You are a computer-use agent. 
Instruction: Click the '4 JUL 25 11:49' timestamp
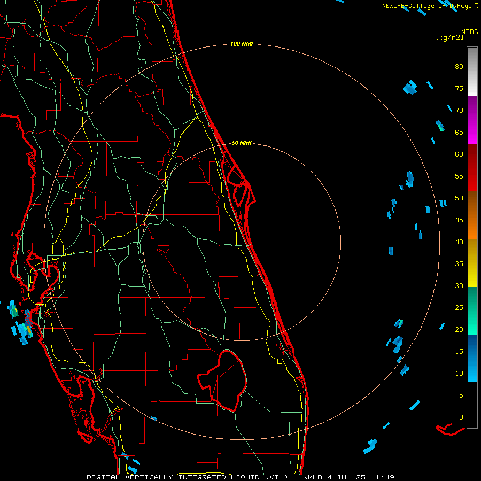[361, 477]
